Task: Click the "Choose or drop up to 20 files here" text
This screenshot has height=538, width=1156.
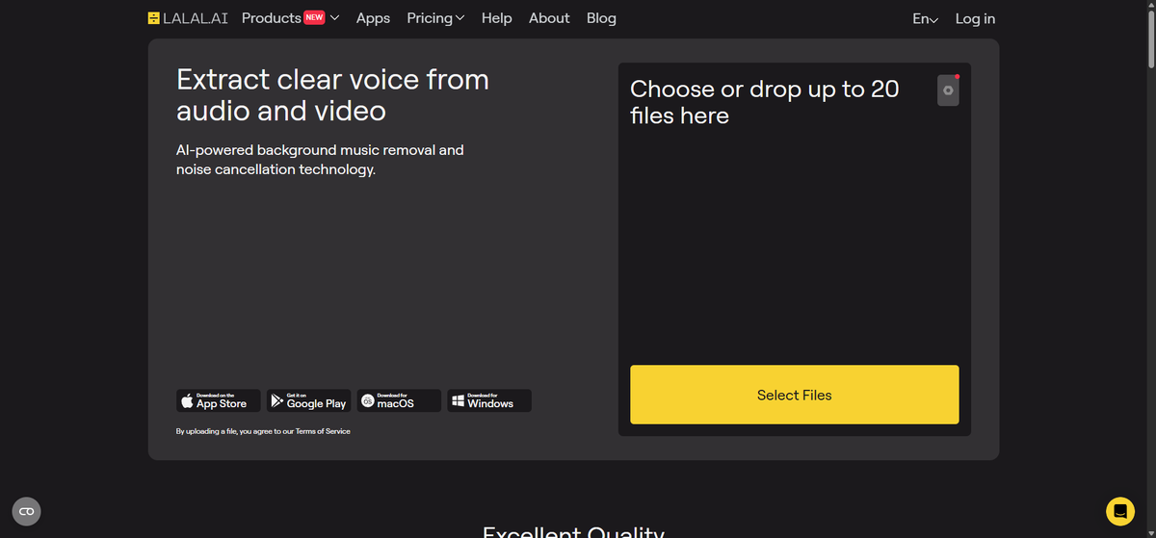Action: tap(765, 102)
